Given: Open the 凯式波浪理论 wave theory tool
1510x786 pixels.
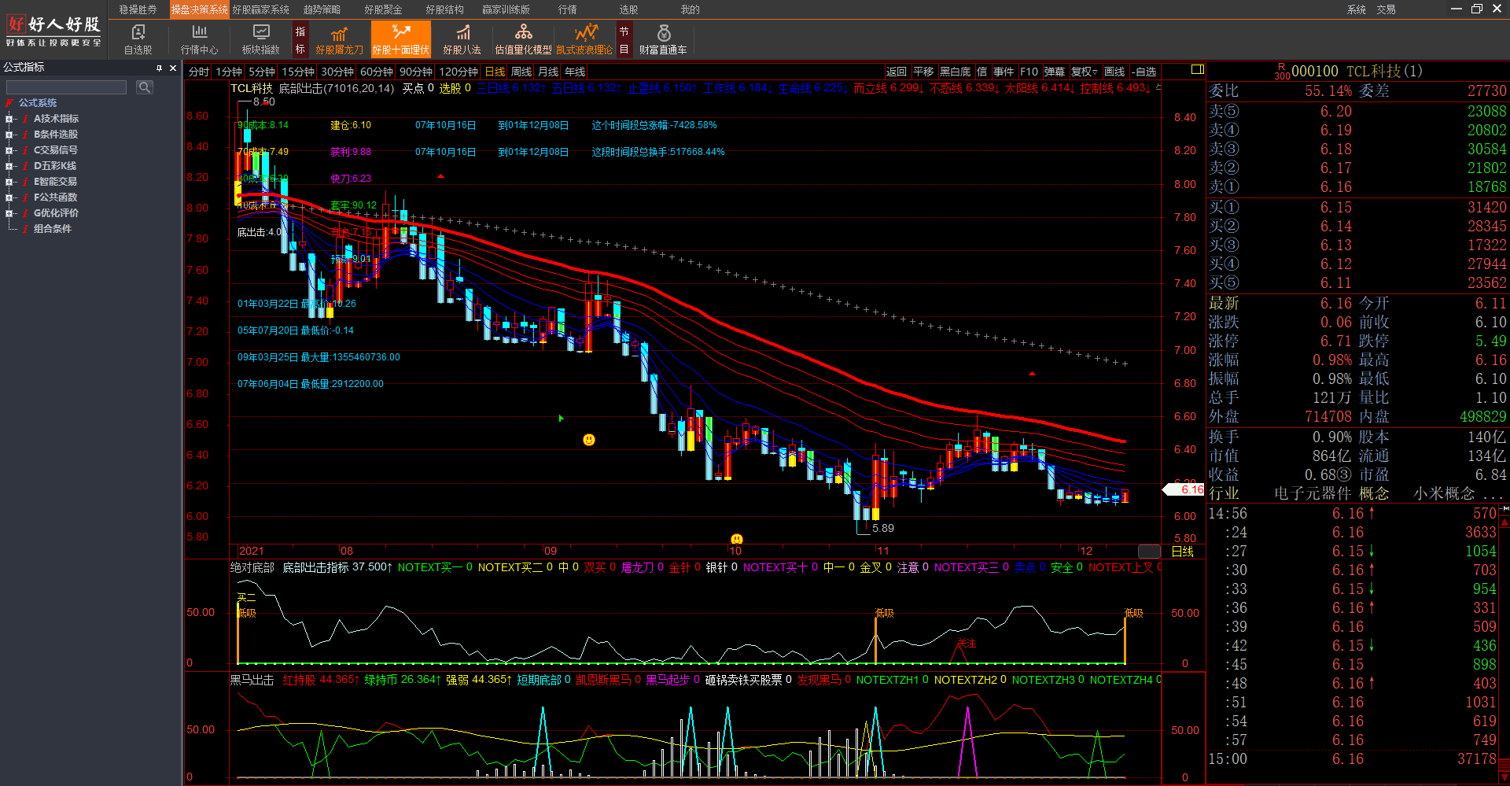Looking at the screenshot, I should [584, 39].
